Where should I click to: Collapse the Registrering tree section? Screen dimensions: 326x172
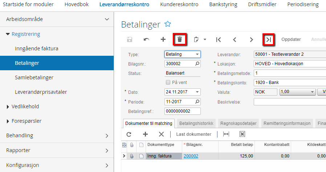(8, 34)
